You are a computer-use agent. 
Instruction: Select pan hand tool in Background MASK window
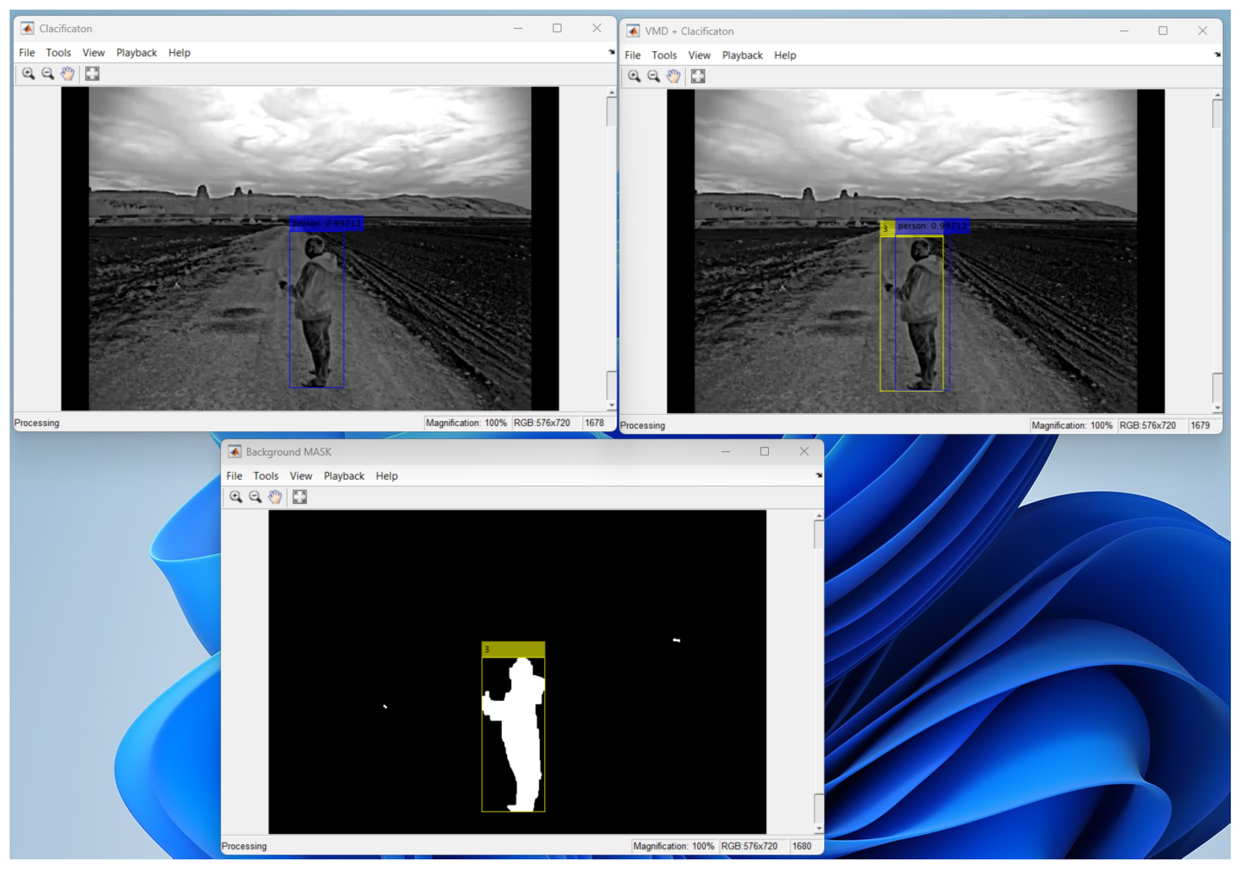(275, 497)
